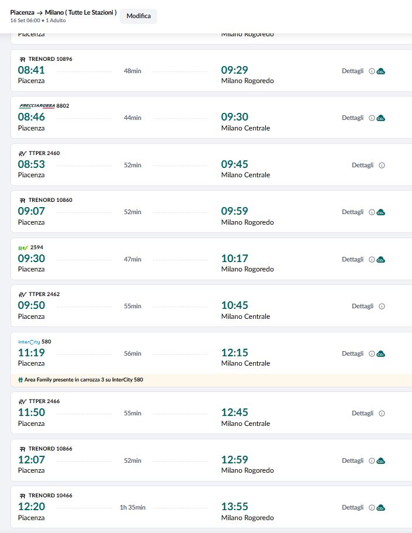
Task: Expand Dettagli for the 08:41 Trenord train
Action: click(x=352, y=71)
